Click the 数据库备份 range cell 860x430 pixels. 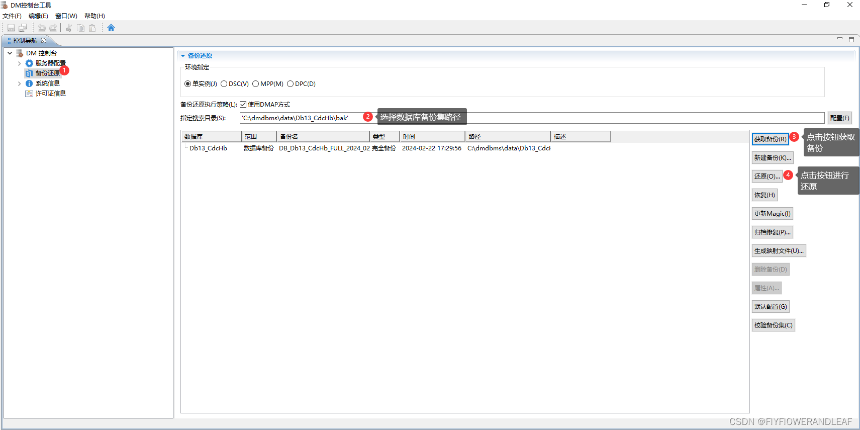[x=259, y=148]
